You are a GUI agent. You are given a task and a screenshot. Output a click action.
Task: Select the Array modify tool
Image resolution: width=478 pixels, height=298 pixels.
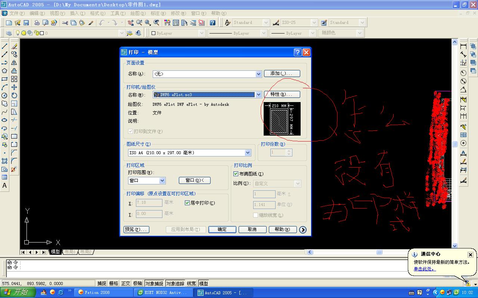(14, 79)
